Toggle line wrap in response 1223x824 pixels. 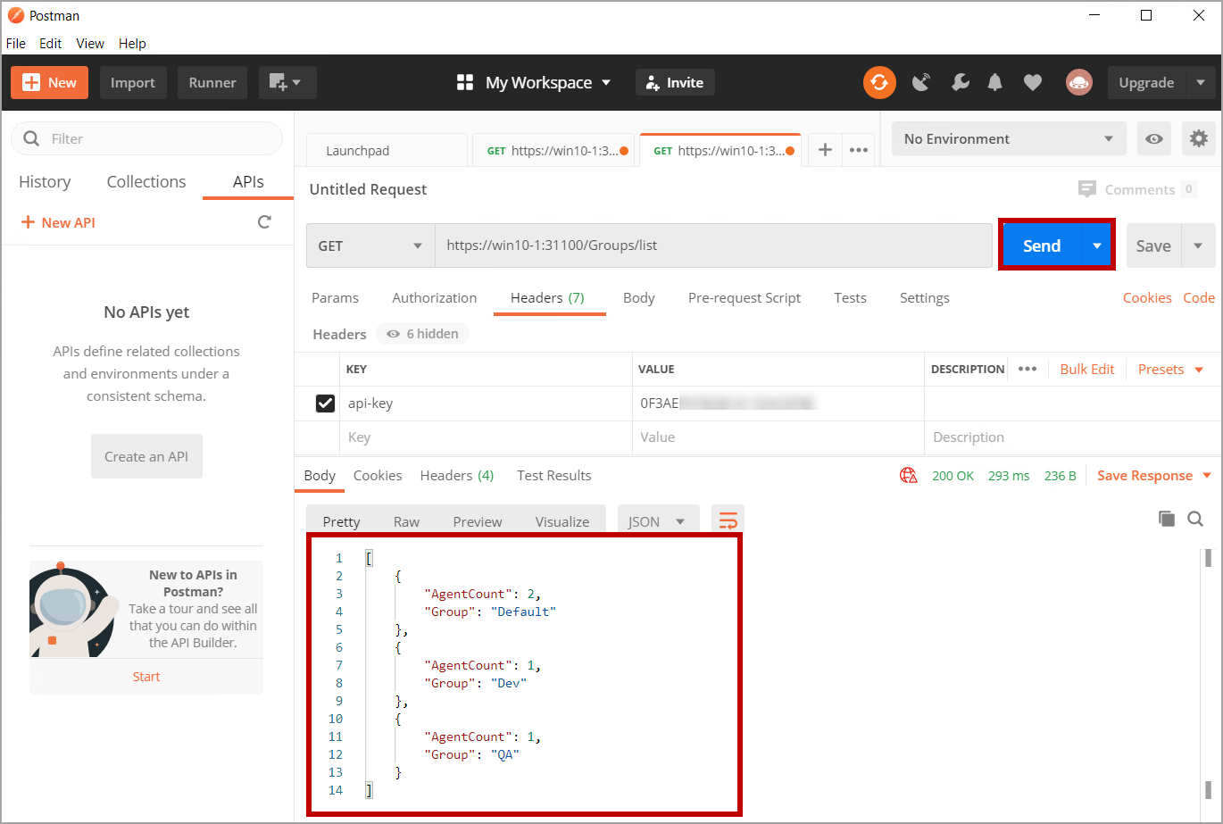[x=728, y=521]
